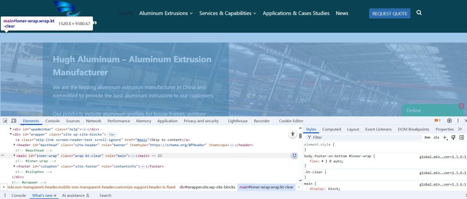Toggle the .cls element classes button
This screenshot has width=467, height=199.
coord(436,137)
